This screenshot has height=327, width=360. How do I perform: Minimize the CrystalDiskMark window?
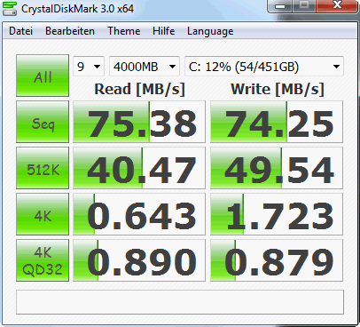[x=280, y=6]
